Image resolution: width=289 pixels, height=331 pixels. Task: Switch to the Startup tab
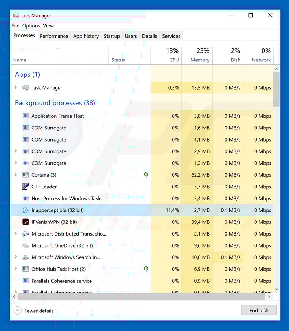[112, 36]
